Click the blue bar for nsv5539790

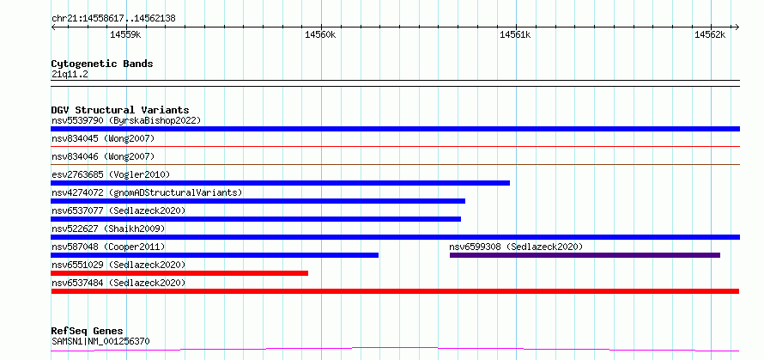pyautogui.click(x=395, y=129)
